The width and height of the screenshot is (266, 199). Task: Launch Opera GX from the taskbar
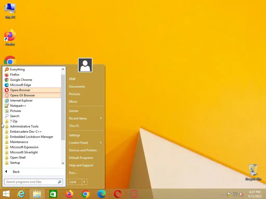(x=134, y=194)
